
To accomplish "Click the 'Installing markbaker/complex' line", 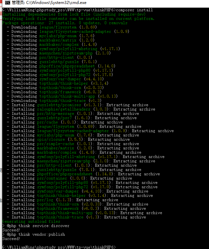I will point(74,152).
